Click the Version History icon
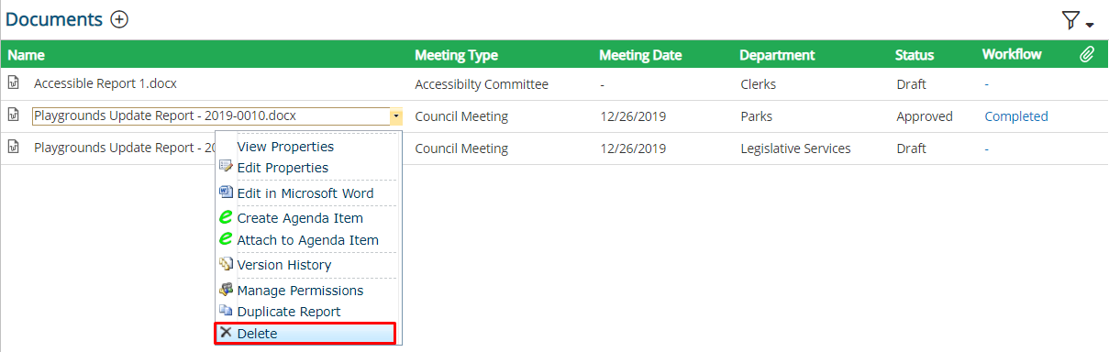This screenshot has width=1109, height=352. [227, 264]
